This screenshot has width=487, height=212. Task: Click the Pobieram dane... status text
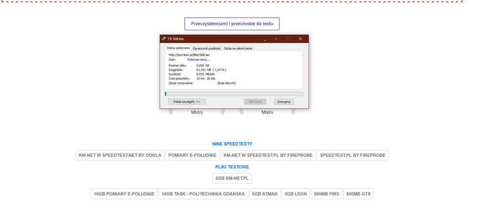pos(199,59)
